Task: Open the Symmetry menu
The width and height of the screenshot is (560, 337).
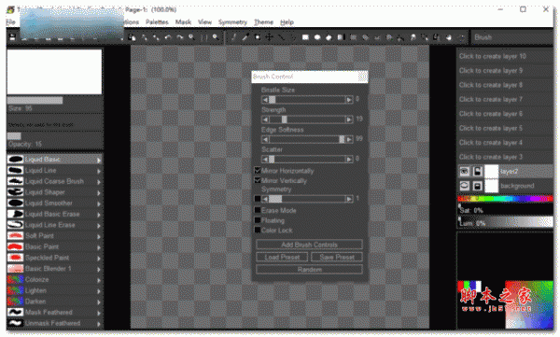Action: (232, 22)
